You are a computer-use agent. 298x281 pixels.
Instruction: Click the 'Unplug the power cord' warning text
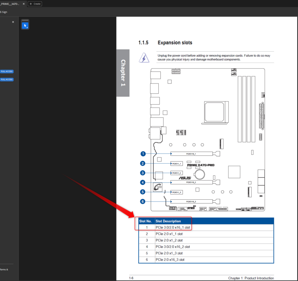tap(214, 57)
